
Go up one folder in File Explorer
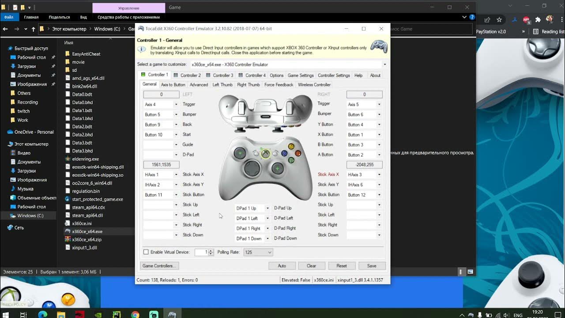pos(33,29)
